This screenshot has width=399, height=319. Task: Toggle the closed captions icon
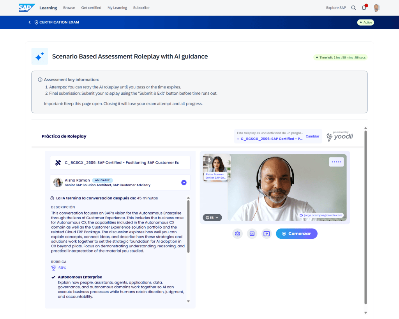coord(252,234)
